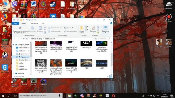175x98 pixels.
Task: Collapse Быстрый доступ tree node
Action: coord(13,45)
